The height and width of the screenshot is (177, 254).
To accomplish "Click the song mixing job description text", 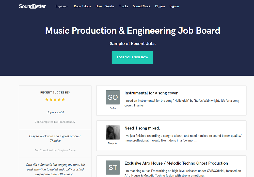I will click(183, 138).
